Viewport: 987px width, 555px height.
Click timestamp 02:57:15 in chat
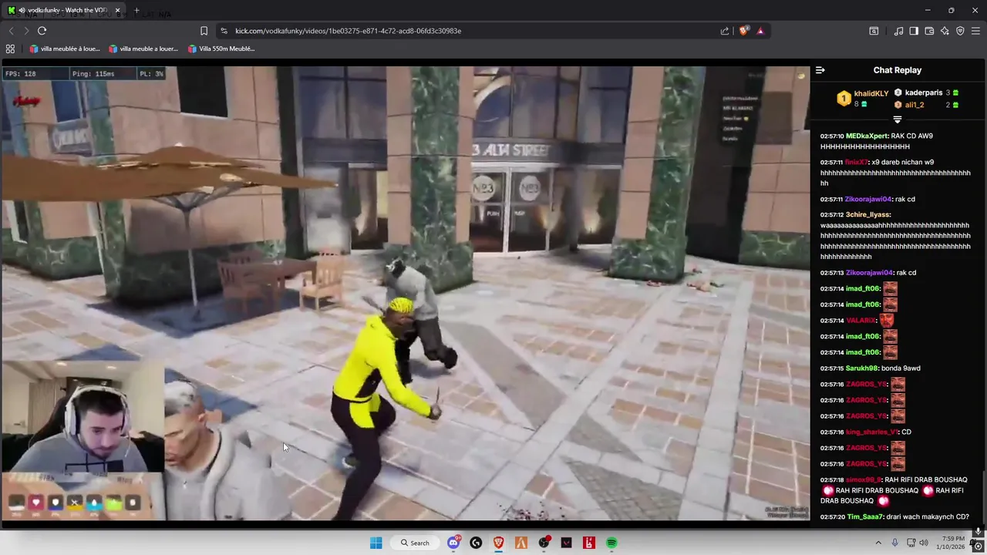coord(831,368)
